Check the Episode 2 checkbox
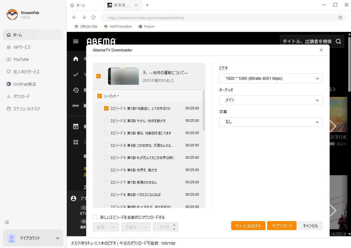351x248 pixels. point(106,121)
